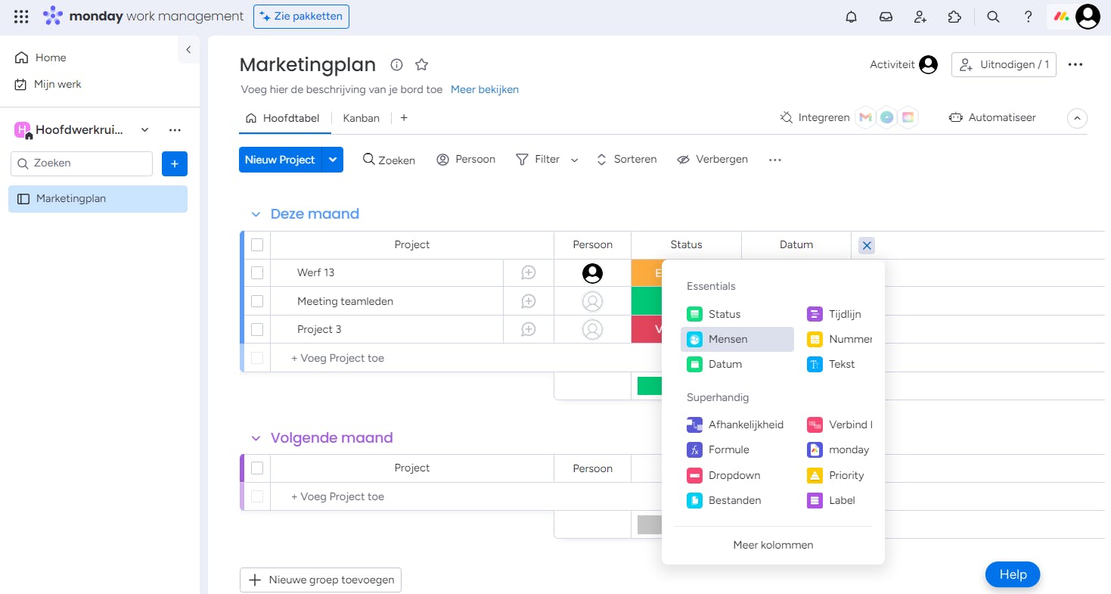Click the search magnifier in top bar
Image resolution: width=1111 pixels, height=594 pixels.
993,17
